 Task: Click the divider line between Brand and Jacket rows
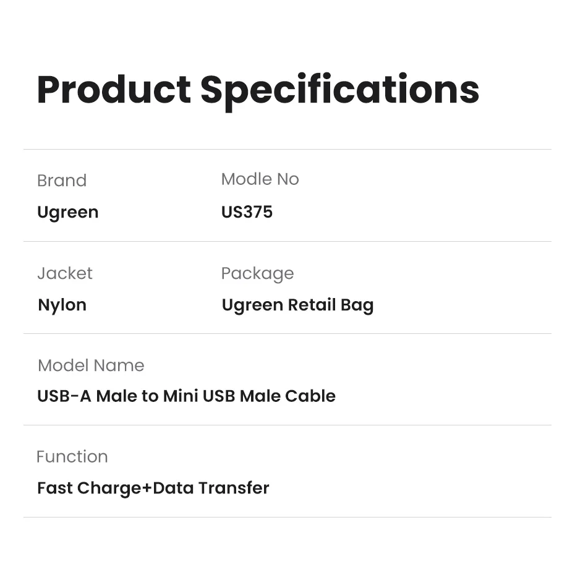pos(287,241)
